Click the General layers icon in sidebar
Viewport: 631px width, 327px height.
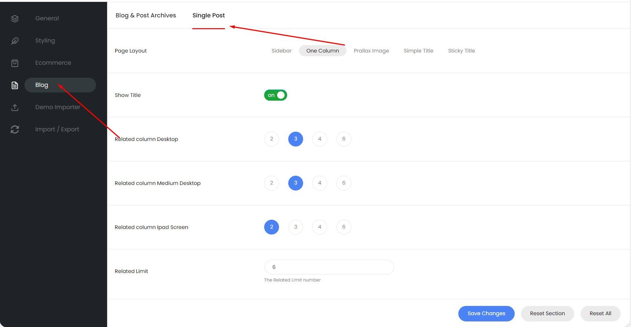(15, 18)
